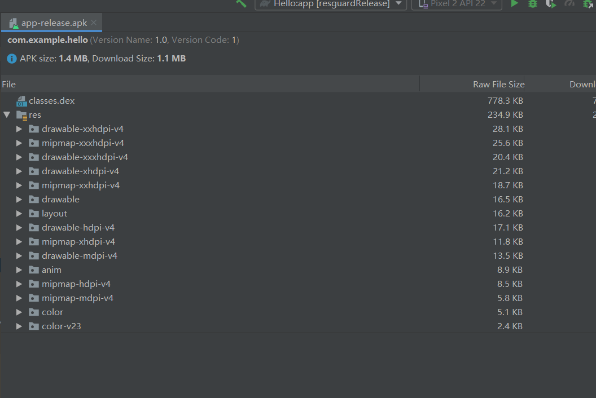The image size is (596, 398).
Task: Select the mipmap-hdpi-v4 folder name
Action: 76,284
